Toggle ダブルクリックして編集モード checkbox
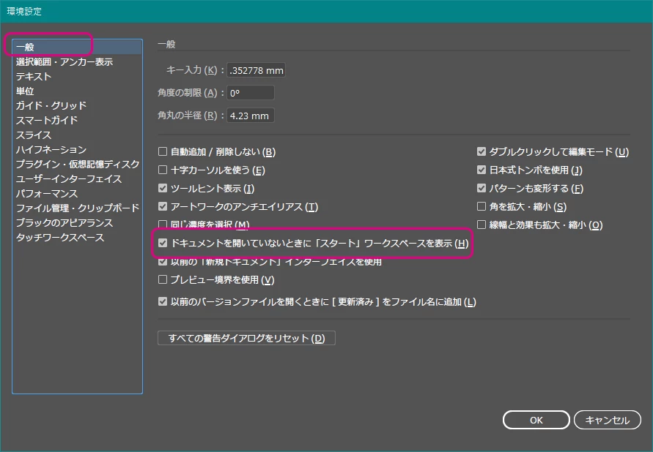The height and width of the screenshot is (452, 653). pyautogui.click(x=482, y=151)
